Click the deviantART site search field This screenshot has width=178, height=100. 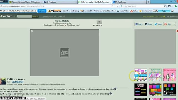24,16
